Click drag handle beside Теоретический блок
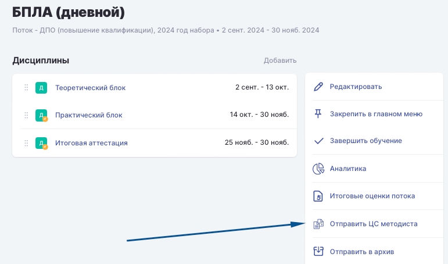This screenshot has height=264, width=448. click(x=26, y=88)
